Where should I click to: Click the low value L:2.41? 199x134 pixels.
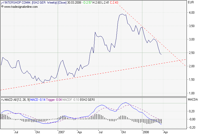coord(105,3)
